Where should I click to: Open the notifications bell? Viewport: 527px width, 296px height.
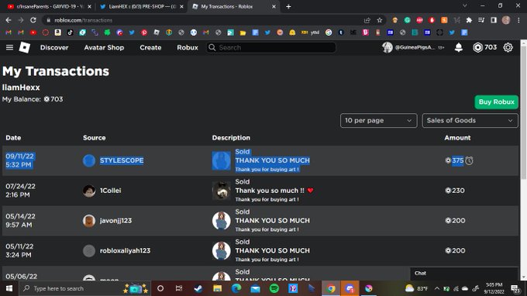[x=459, y=47]
